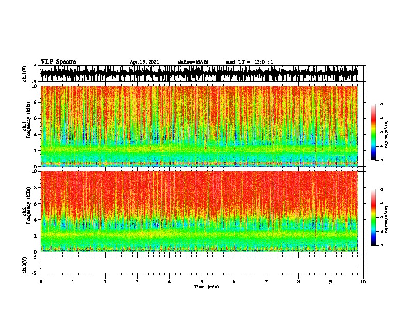
Task: Click the "-3" tick on the ch.1 color bar
Action: click(x=381, y=104)
